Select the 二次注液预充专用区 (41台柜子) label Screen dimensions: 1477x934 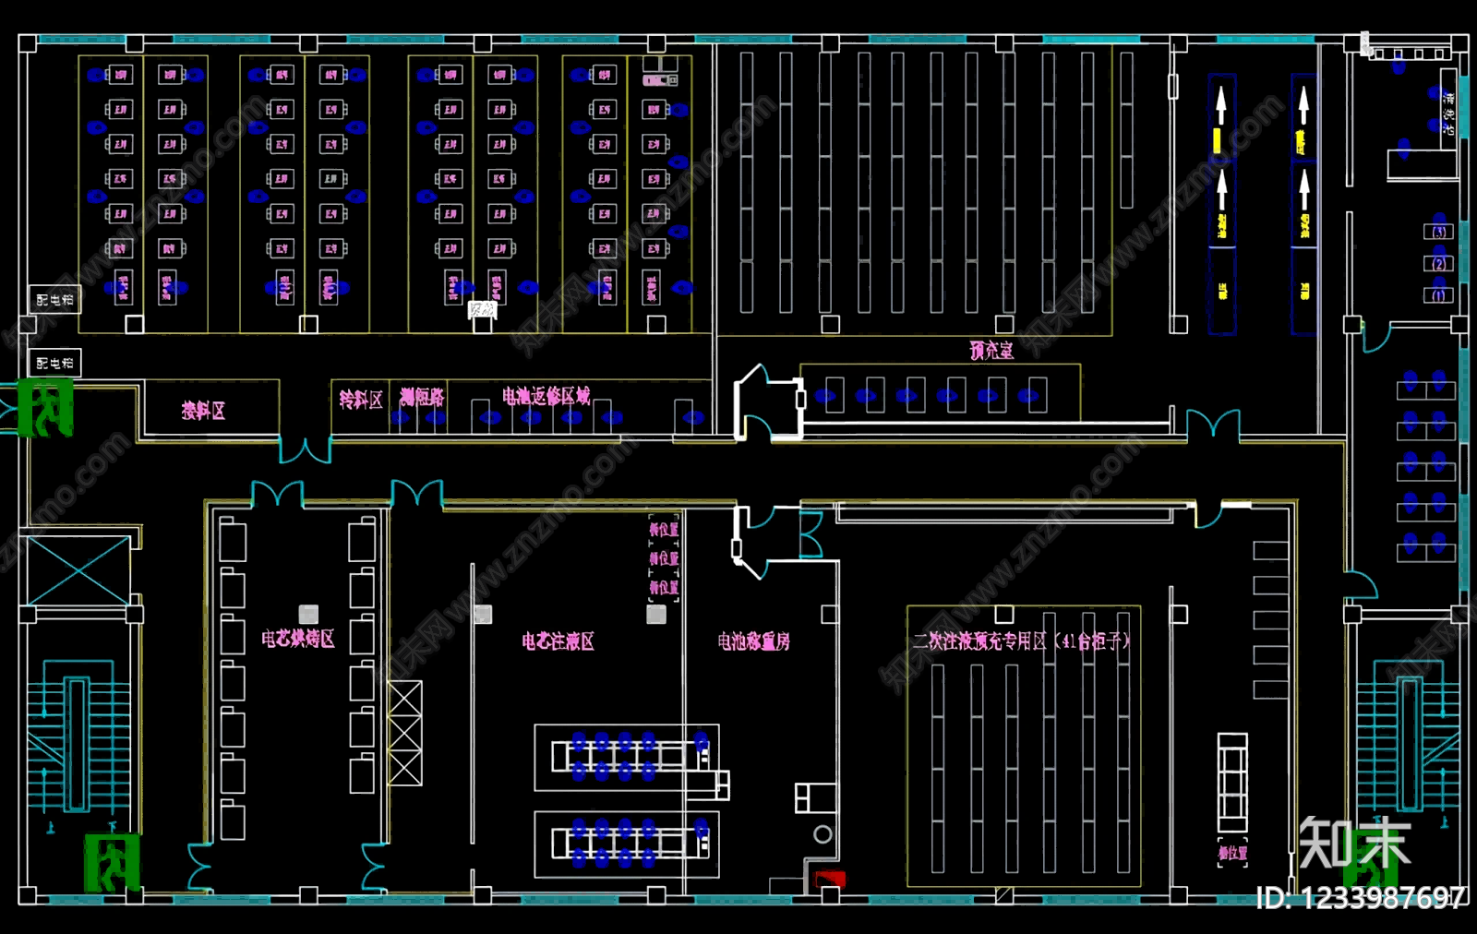point(1022,641)
